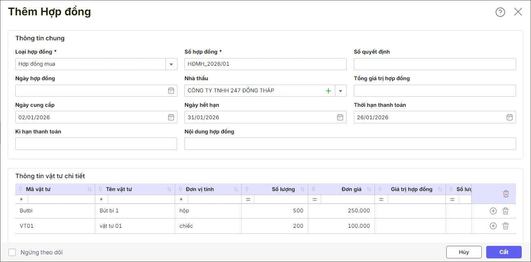Screen dimensions: 531x262
Task: Delete the Butbi material row
Action: tap(505, 211)
